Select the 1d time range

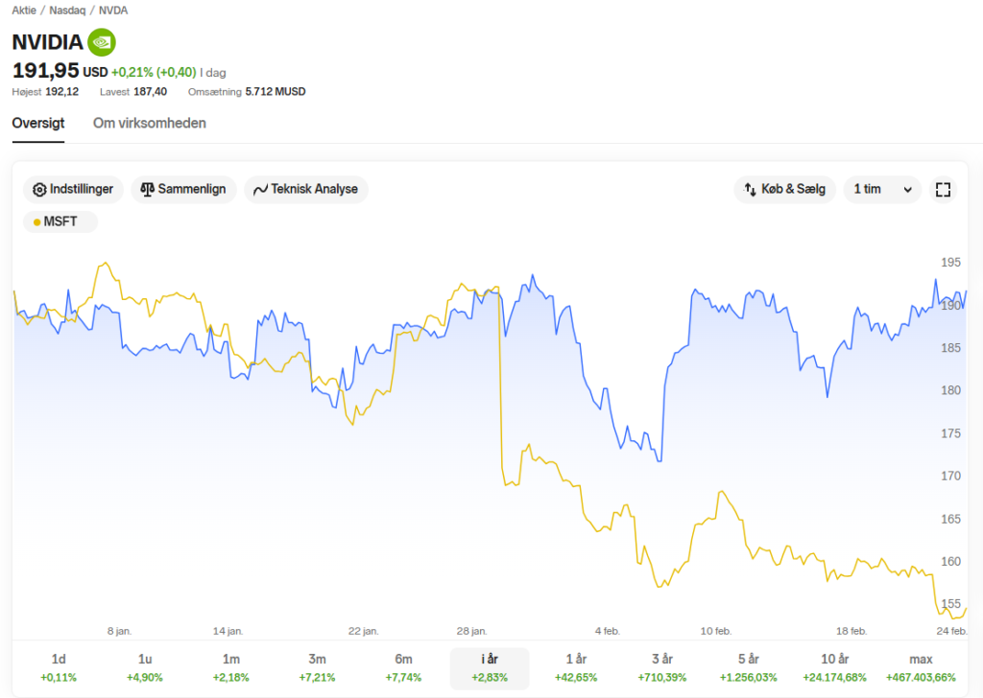point(59,668)
